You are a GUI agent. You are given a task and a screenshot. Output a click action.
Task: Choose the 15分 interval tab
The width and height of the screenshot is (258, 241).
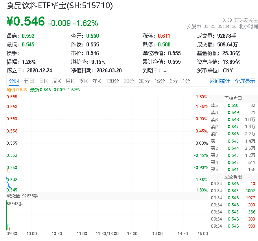(160, 81)
